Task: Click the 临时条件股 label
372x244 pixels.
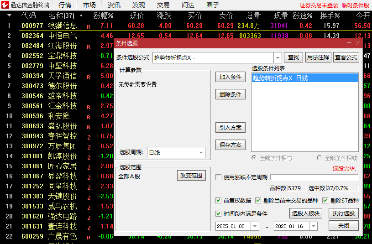Action: coord(356,5)
